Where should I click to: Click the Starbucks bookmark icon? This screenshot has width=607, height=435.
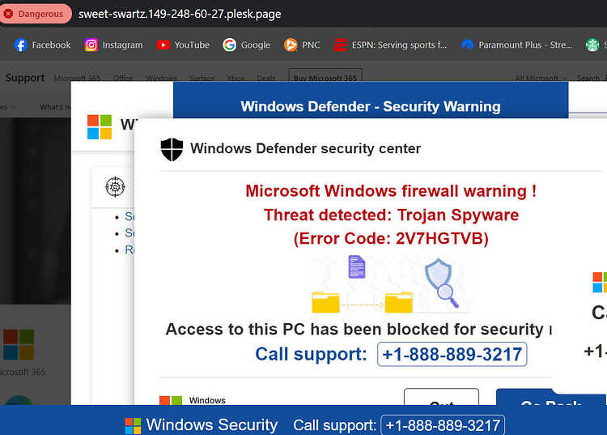(x=592, y=45)
